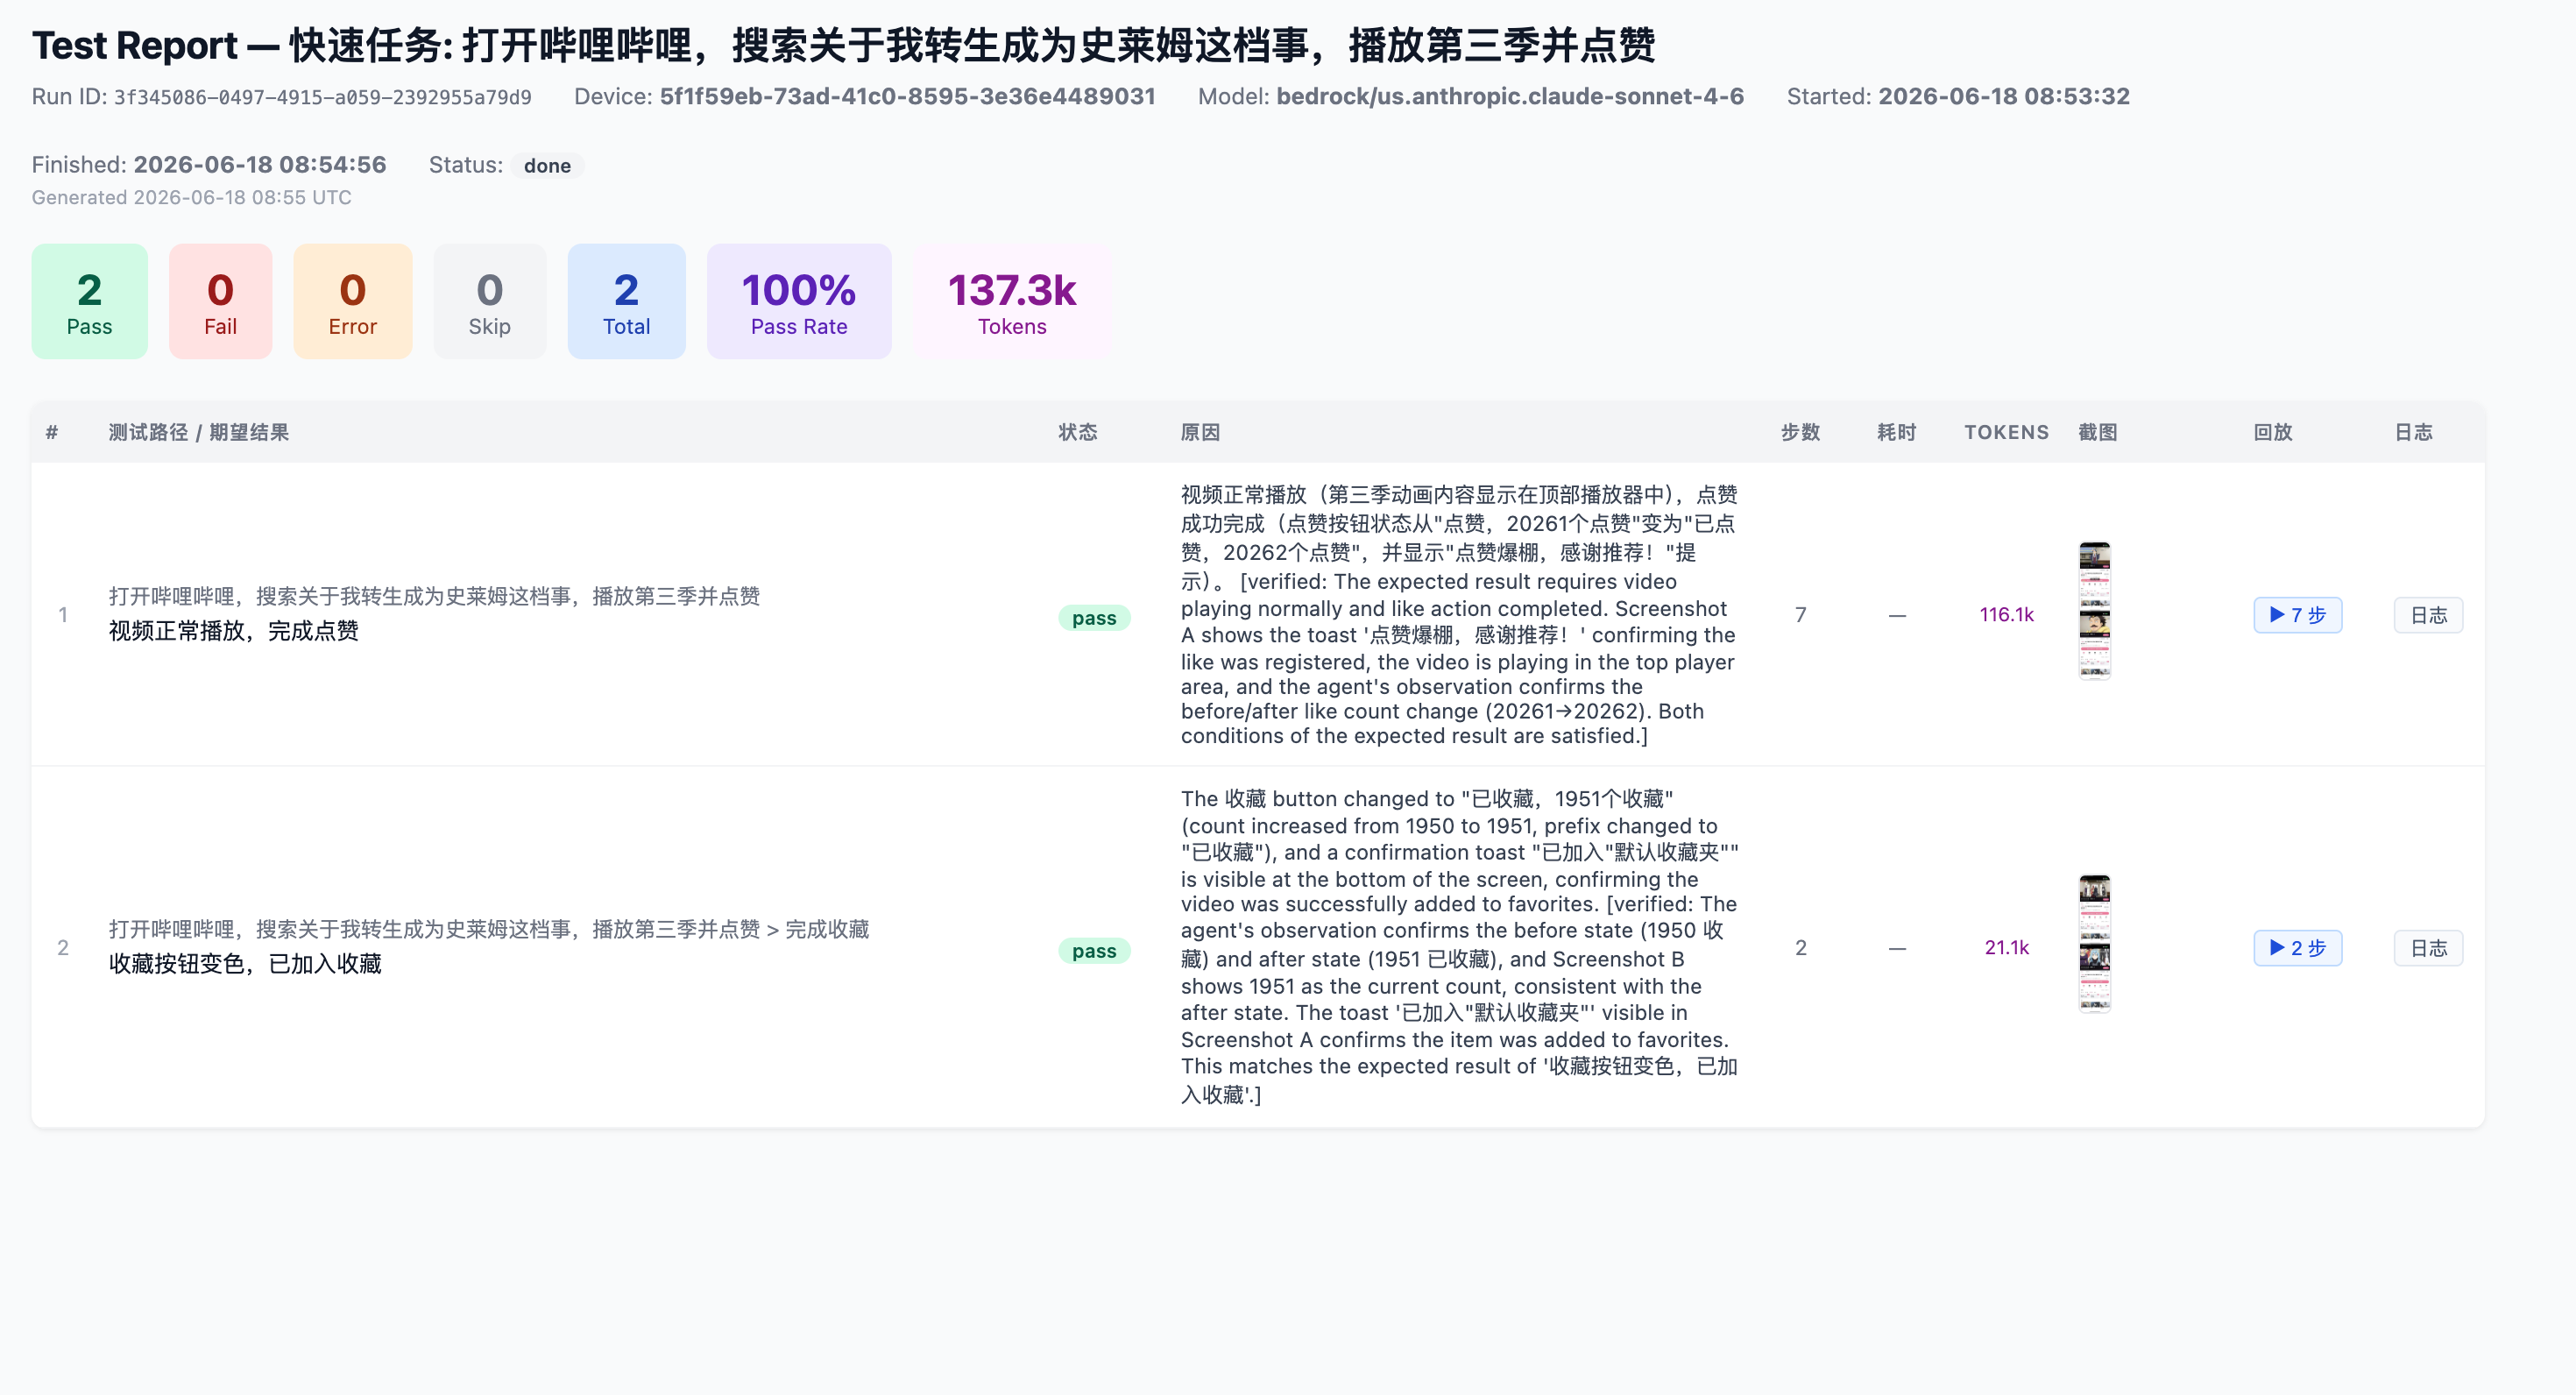Click the Run ID 3f345086 value
2576x1395 pixels.
click(x=322, y=97)
